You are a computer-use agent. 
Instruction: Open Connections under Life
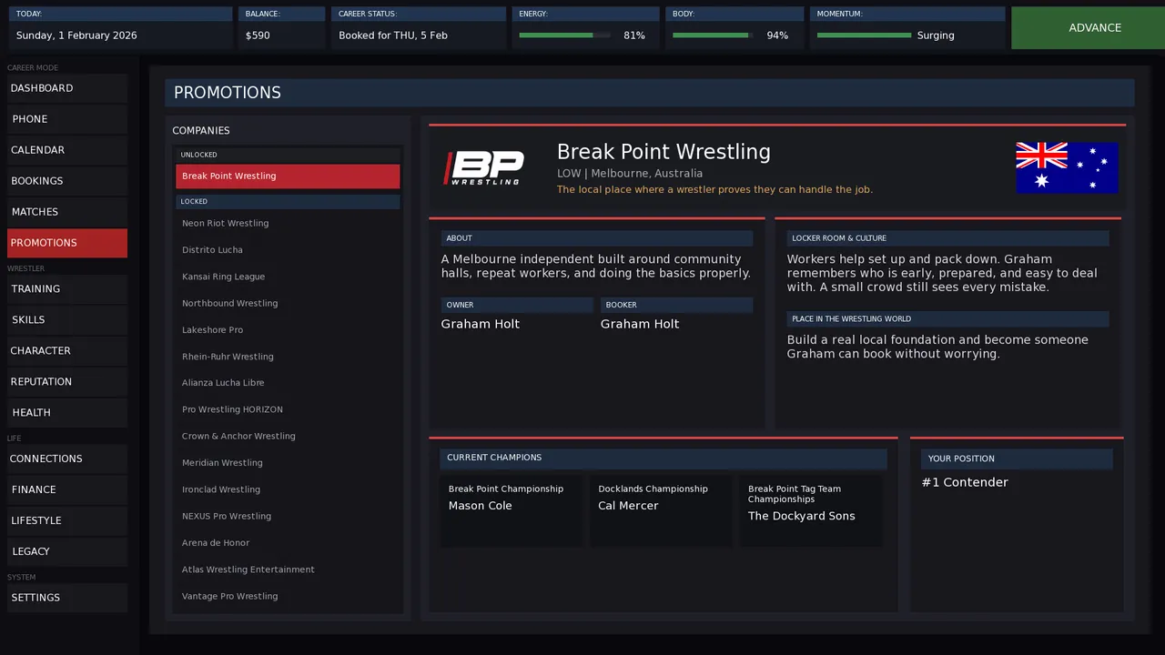pos(67,459)
